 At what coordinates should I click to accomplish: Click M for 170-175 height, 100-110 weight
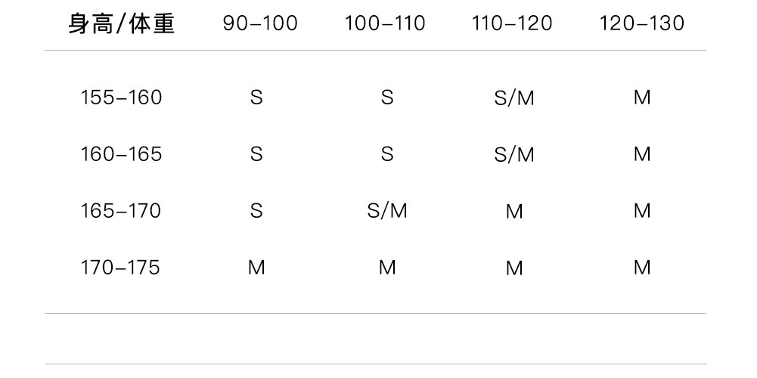pyautogui.click(x=387, y=268)
